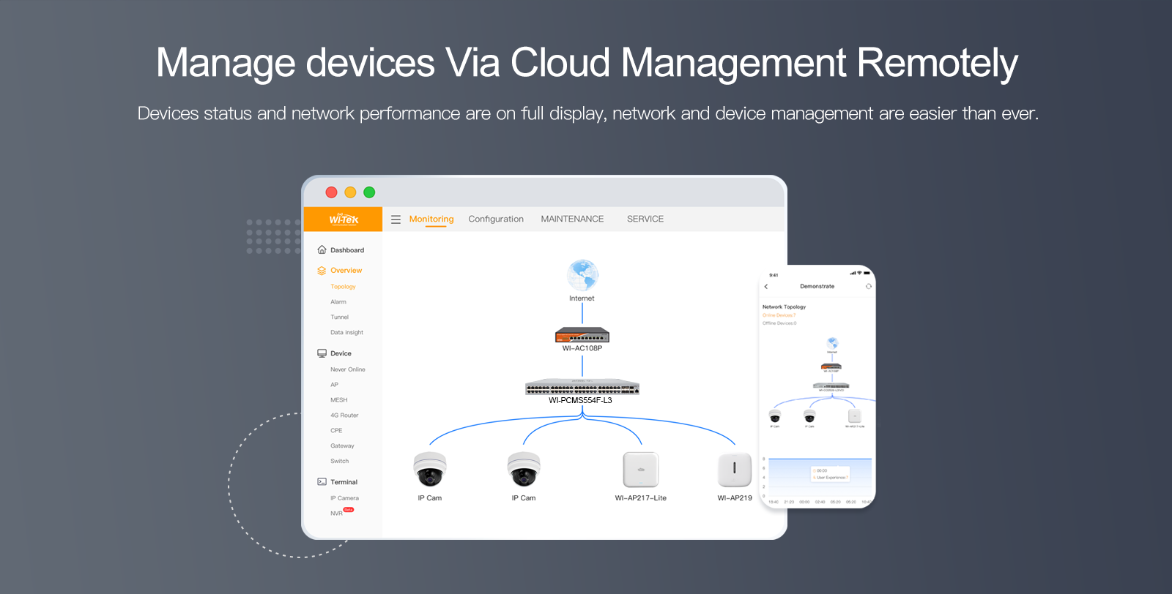Click the hamburger menu icon
Image resolution: width=1172 pixels, height=594 pixels.
pos(396,219)
